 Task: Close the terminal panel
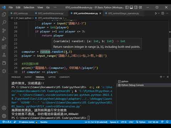(168, 77)
